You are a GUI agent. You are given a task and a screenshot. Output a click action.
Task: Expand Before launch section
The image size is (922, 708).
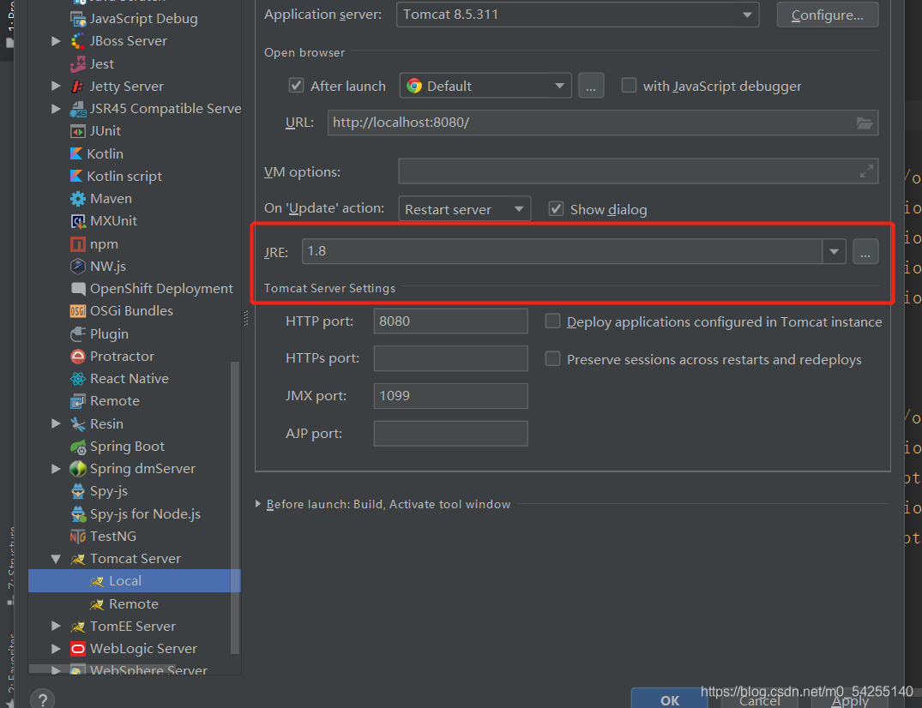point(257,504)
